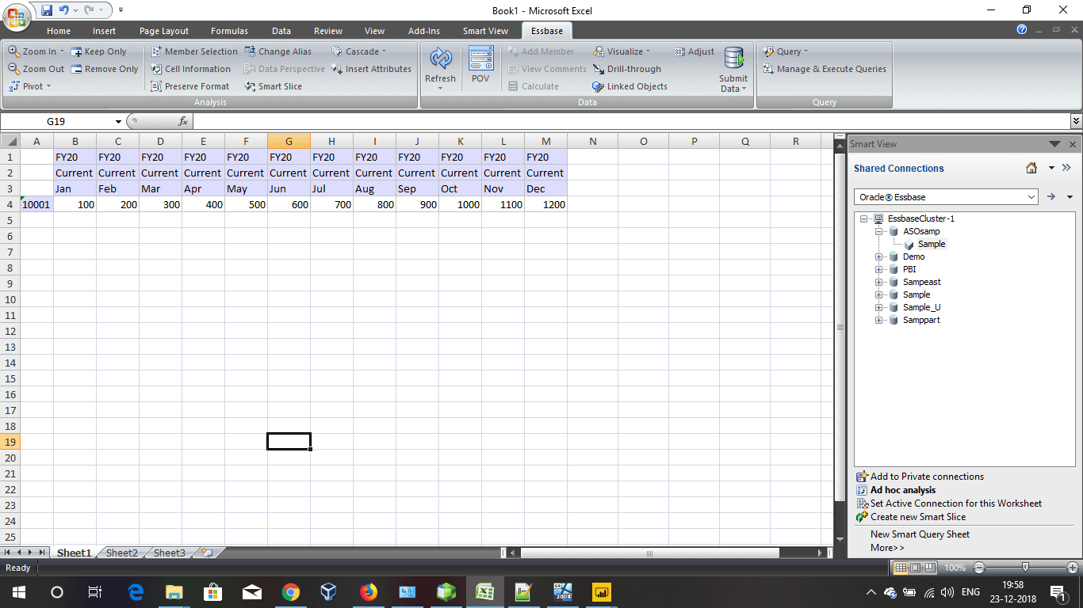Expand the PBI application node

coord(879,269)
